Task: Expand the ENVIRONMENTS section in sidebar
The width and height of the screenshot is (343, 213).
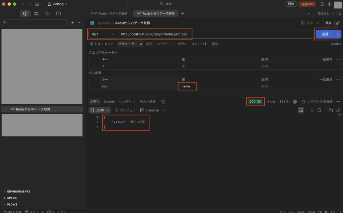Action: [18, 192]
